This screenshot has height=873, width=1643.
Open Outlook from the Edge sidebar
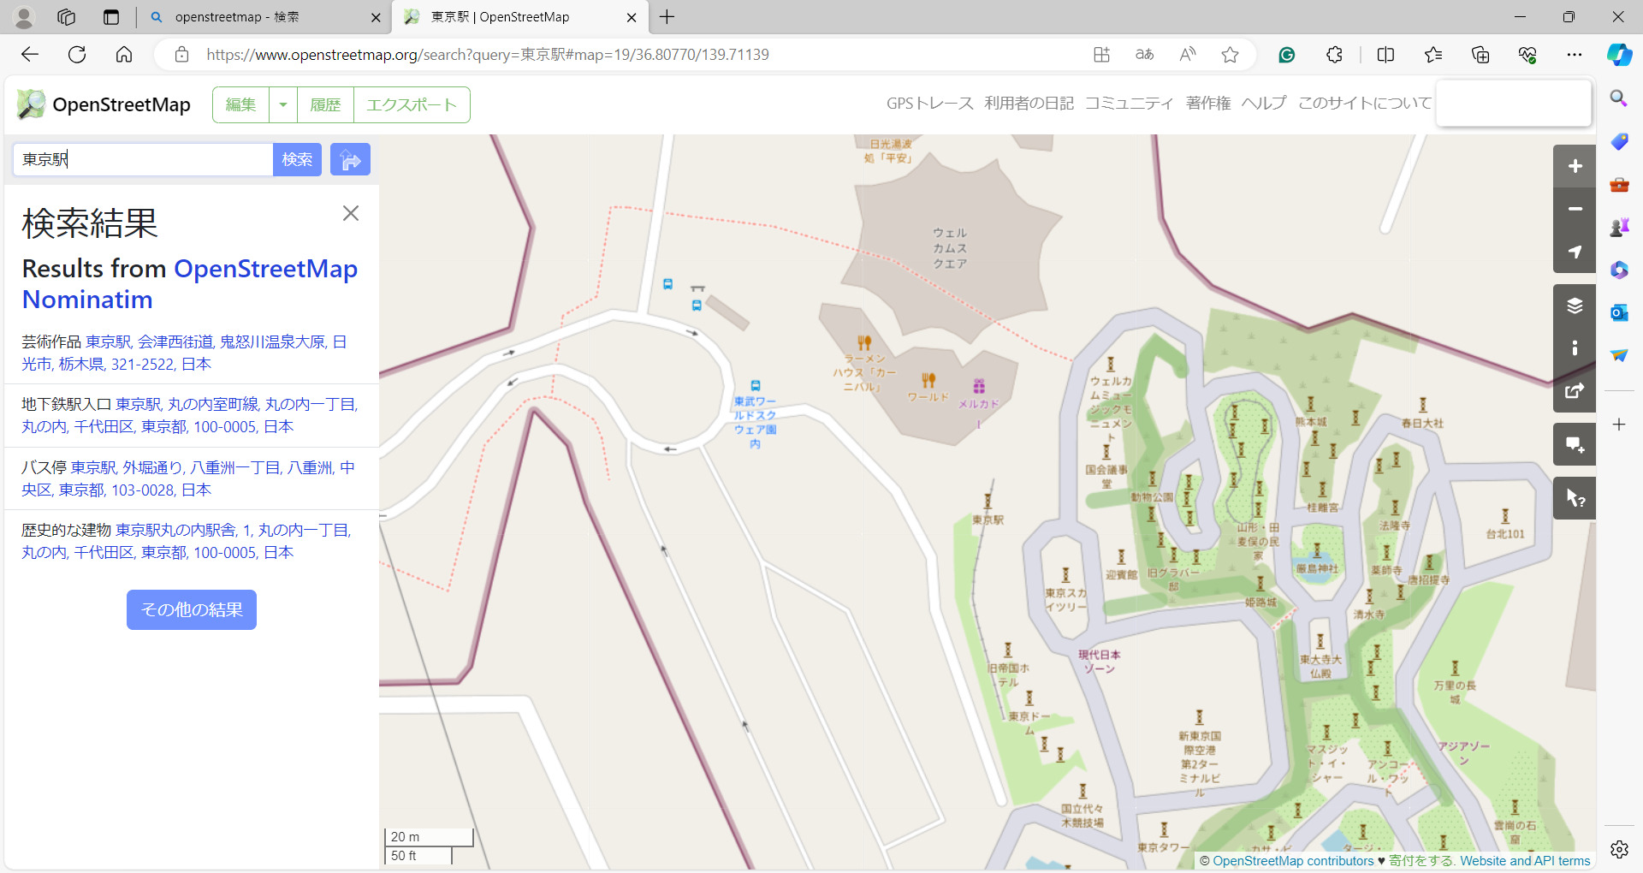coord(1618,312)
